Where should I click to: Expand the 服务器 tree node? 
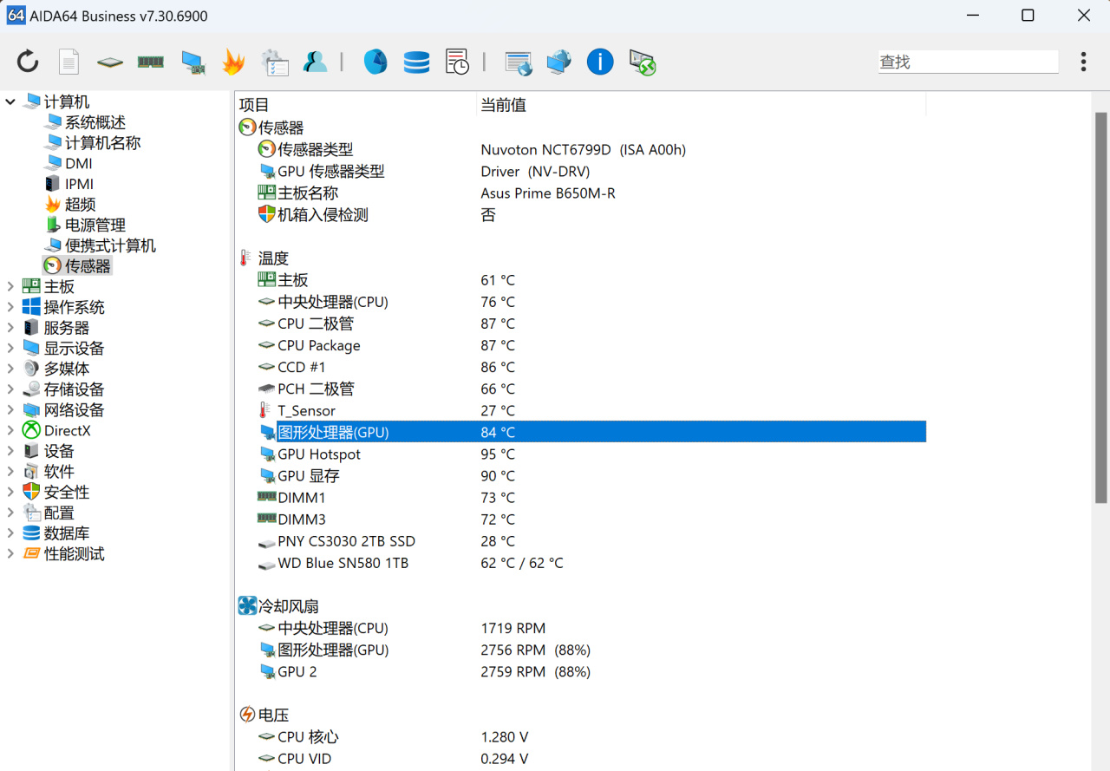[10, 328]
